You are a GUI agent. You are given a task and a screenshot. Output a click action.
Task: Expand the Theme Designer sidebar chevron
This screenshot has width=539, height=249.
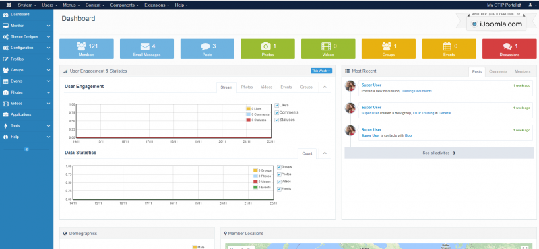coord(49,37)
